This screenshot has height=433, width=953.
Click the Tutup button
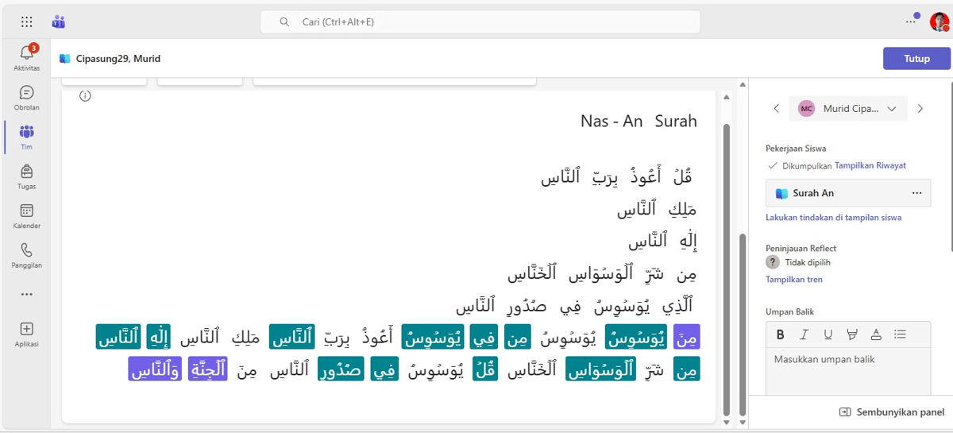916,59
